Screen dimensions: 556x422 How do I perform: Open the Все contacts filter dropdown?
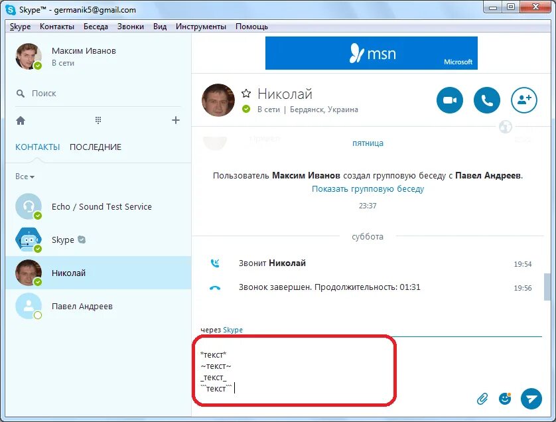point(25,176)
